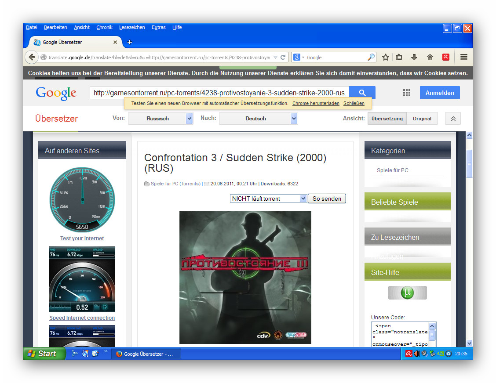This screenshot has width=496, height=383.
Task: Focus the translate URL input field
Action: tap(219, 93)
